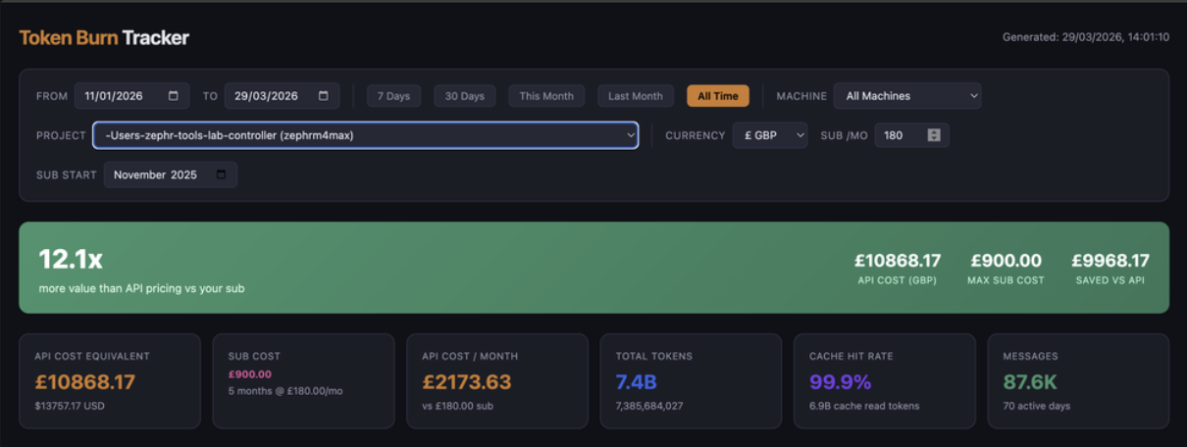Expand the All Machines dropdown
Screen dimensions: 1187x447
point(906,96)
